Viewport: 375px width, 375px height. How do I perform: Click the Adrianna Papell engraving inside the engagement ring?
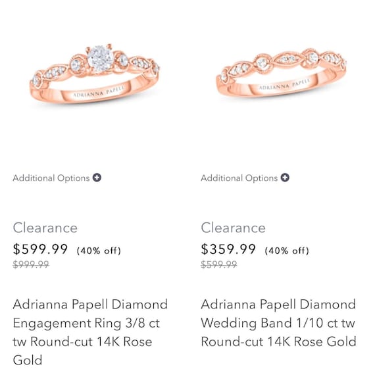[99, 91]
